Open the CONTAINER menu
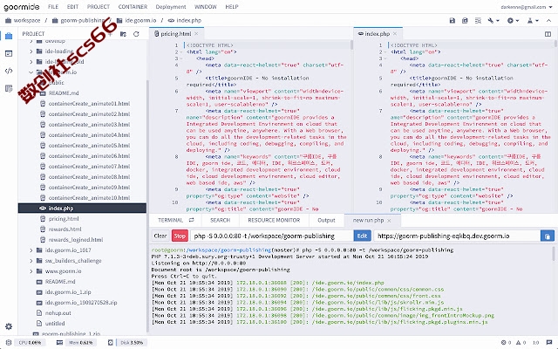The height and width of the screenshot is (349, 558). click(133, 7)
